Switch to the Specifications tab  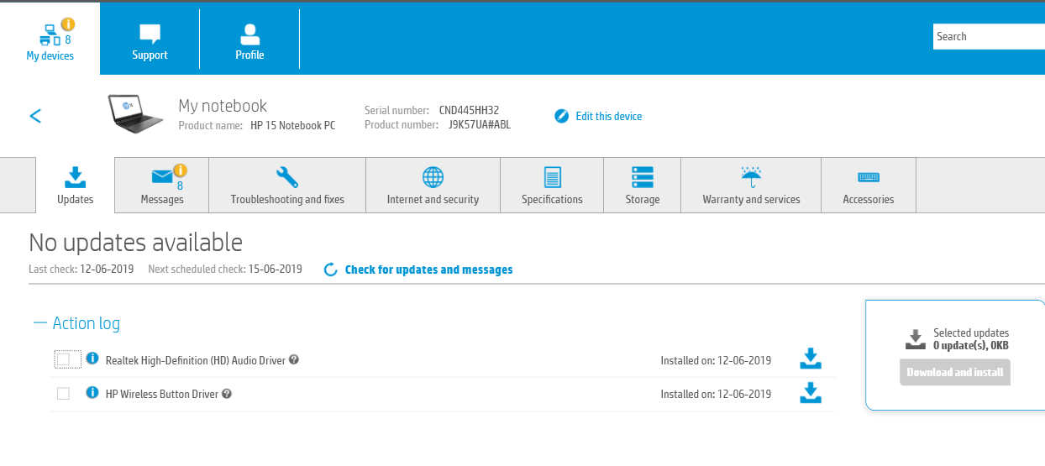(x=552, y=185)
